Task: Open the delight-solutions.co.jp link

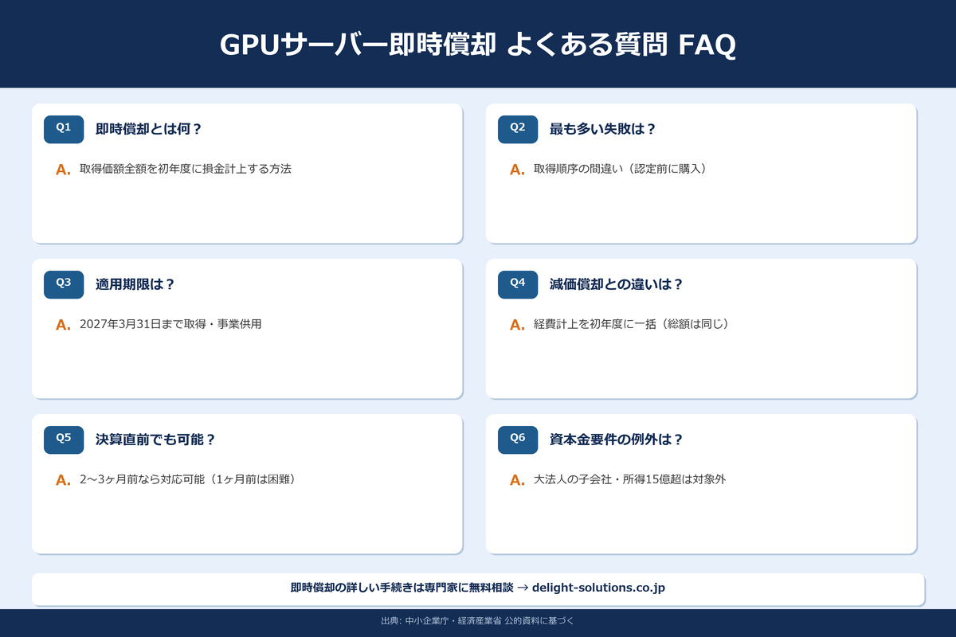Action: (x=598, y=588)
